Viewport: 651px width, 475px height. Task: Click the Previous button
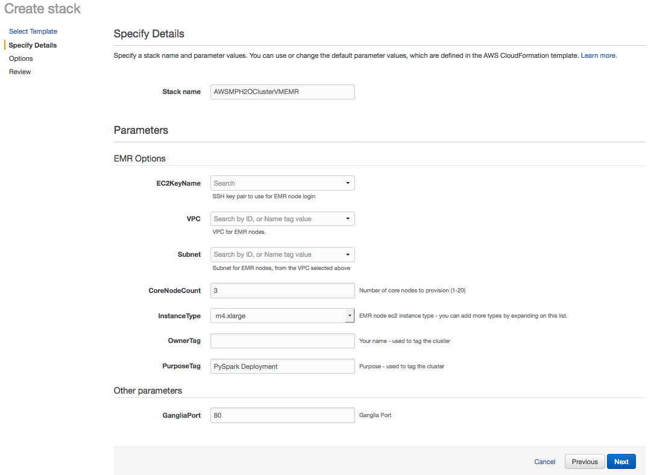[x=584, y=461]
